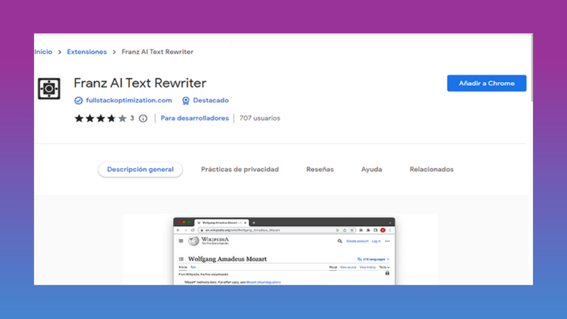
Task: Click the reload icon in preview browser
Action: (193, 230)
